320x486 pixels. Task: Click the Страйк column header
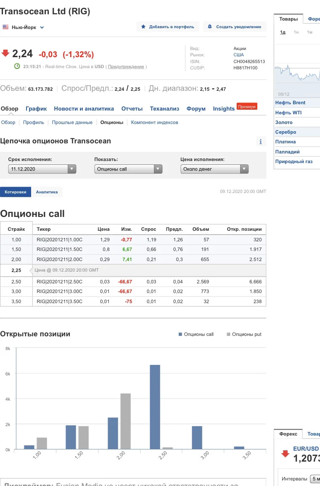[16, 229]
